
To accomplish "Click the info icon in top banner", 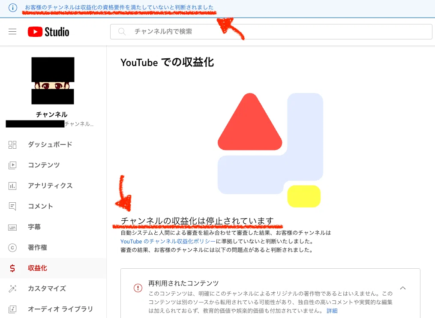I will (x=13, y=7).
